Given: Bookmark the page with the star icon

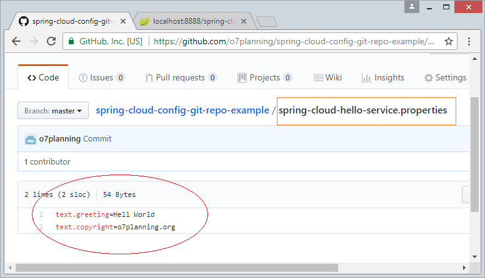Looking at the screenshot, I should (449, 41).
